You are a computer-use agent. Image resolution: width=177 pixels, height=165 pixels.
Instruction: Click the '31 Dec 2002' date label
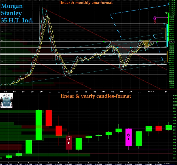[69, 163]
